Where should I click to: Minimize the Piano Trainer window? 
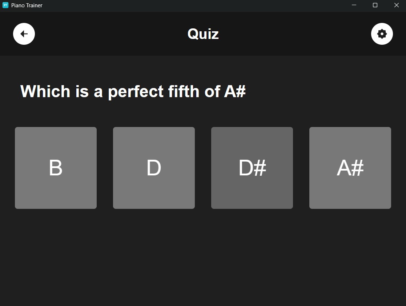pos(354,5)
